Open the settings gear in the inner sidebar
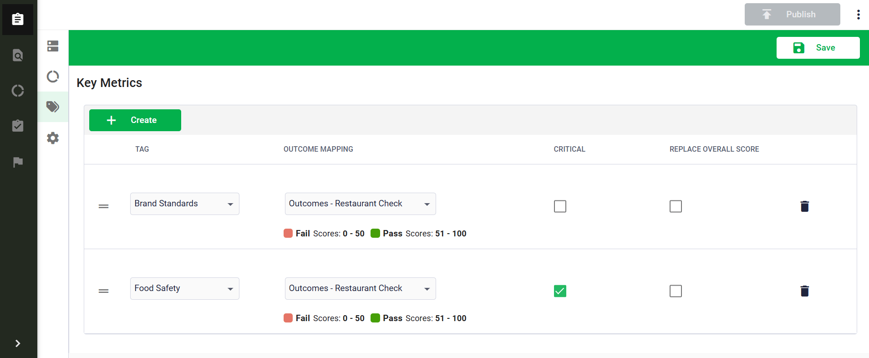 pyautogui.click(x=53, y=138)
